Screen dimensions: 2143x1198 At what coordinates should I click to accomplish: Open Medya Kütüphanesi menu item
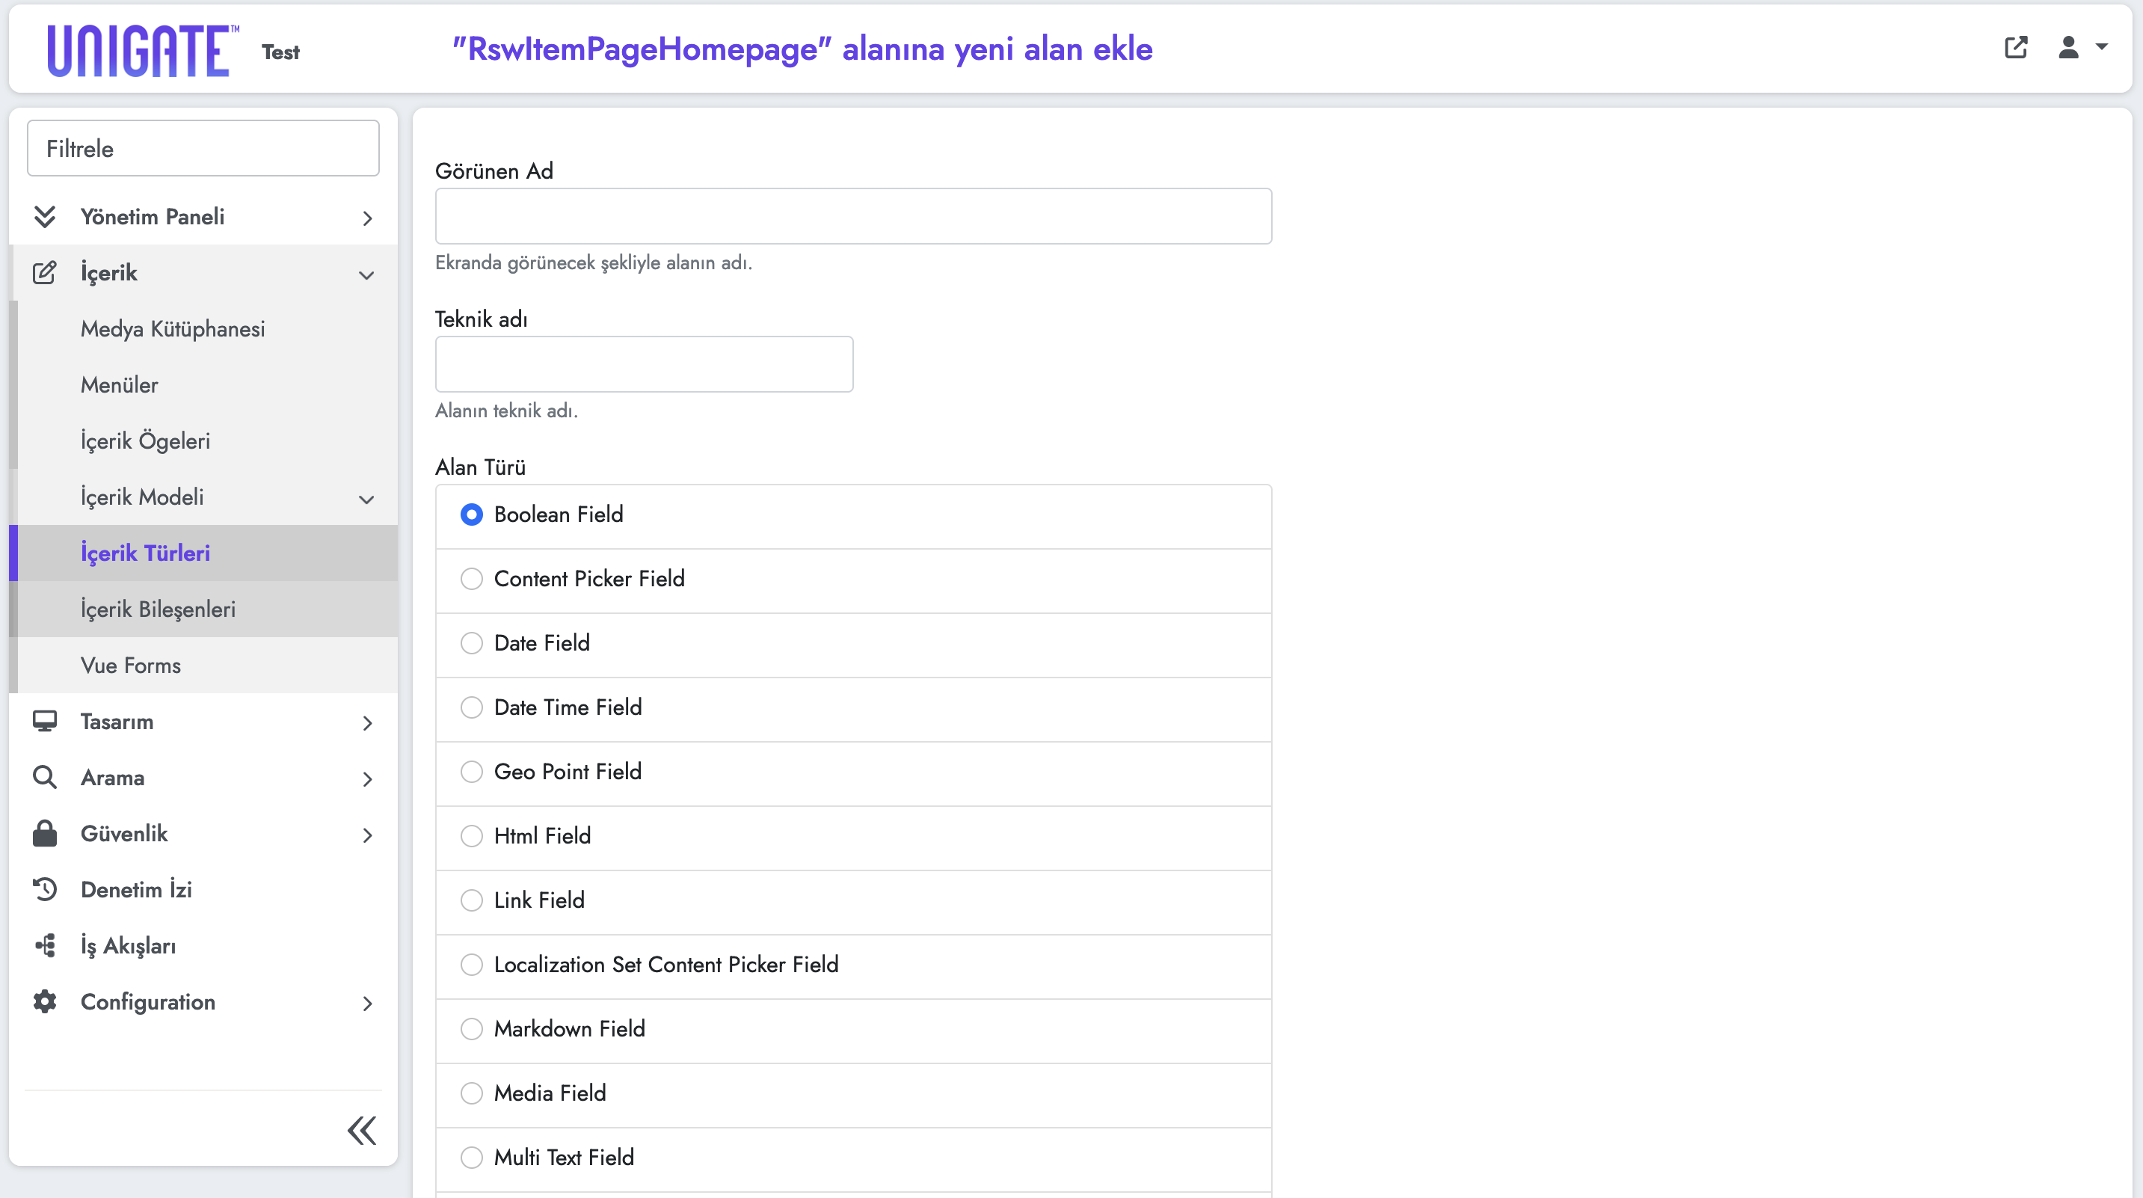(173, 328)
